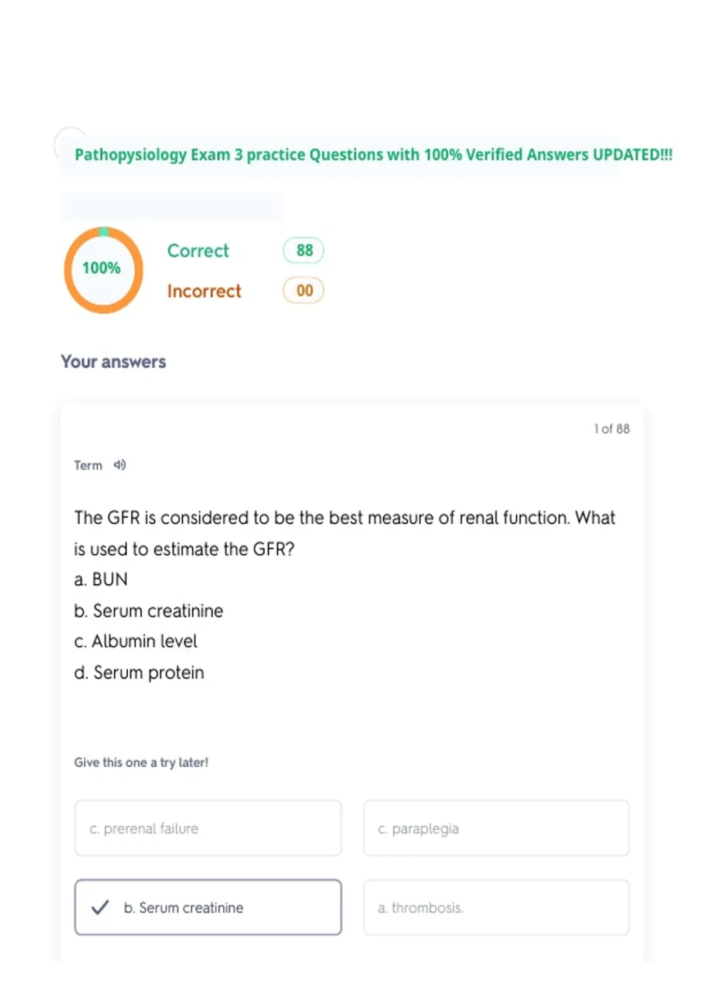Viewport: 703px width, 997px height.
Task: Pick the 'a. thrombosis.' answer option
Action: [496, 907]
